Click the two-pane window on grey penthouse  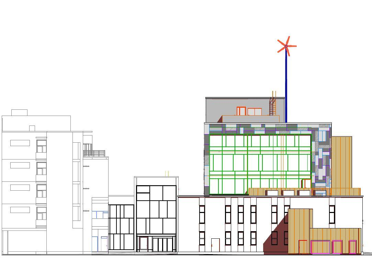[255, 112]
